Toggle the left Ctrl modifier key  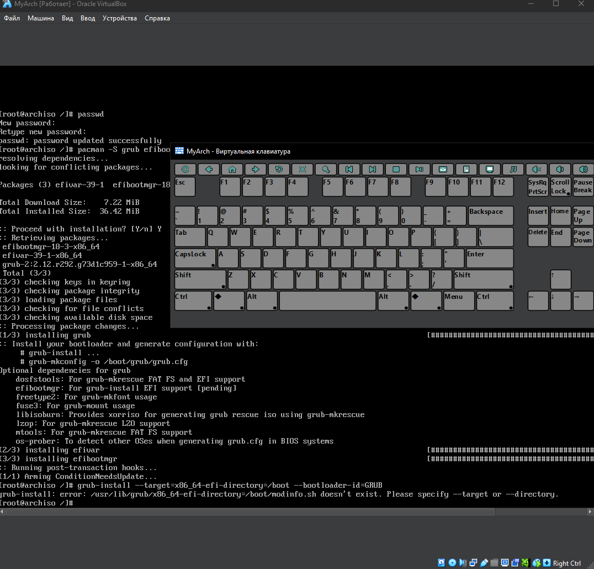[x=193, y=301]
